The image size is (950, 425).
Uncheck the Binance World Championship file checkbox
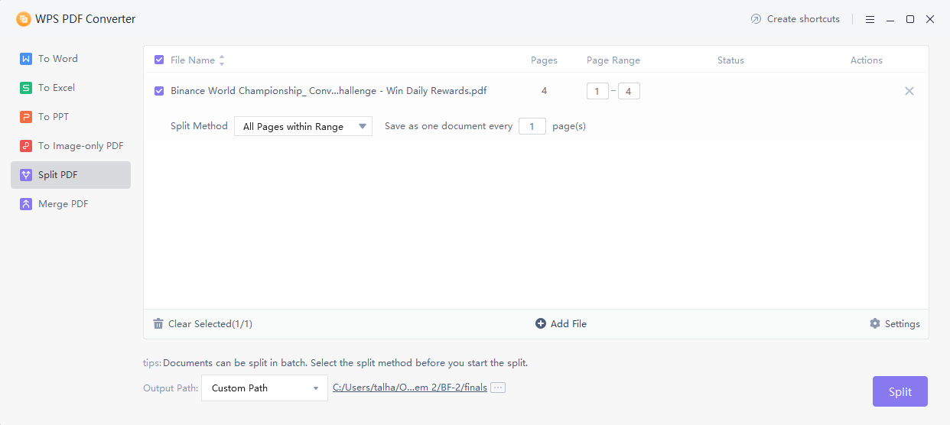(x=159, y=91)
